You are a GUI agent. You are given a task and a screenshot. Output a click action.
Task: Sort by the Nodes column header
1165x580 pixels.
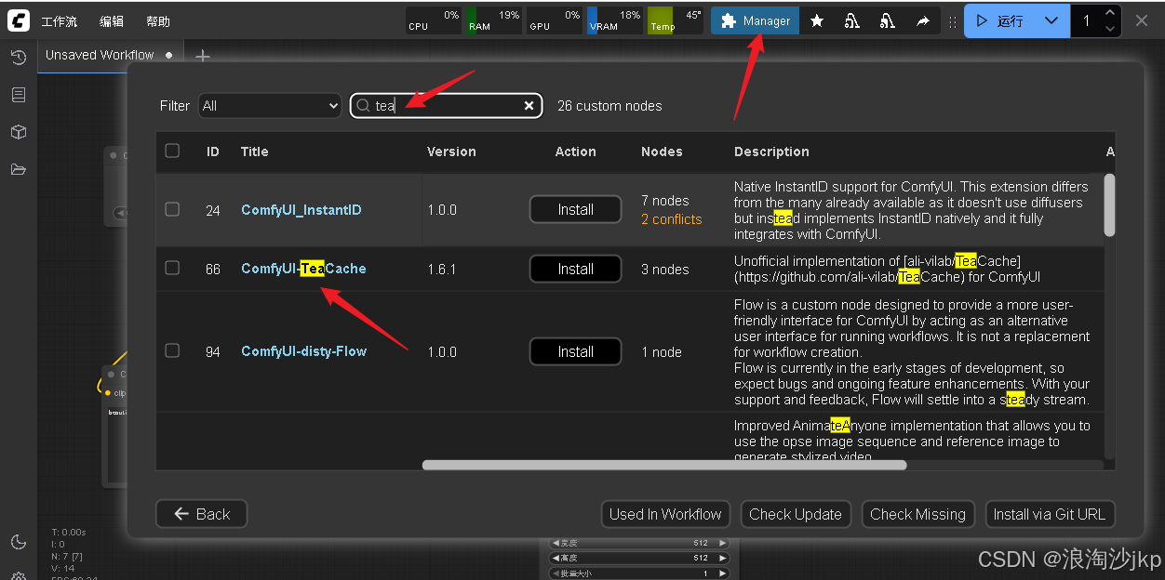(662, 152)
